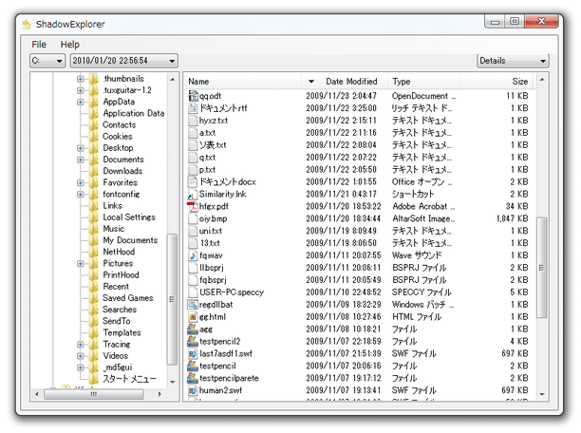Select the スタート メニュー folder
The width and height of the screenshot is (581, 433).
(x=129, y=379)
